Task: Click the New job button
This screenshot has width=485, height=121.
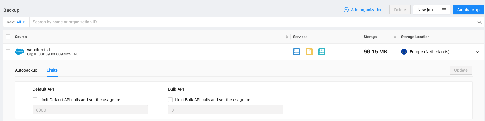Action: click(425, 10)
